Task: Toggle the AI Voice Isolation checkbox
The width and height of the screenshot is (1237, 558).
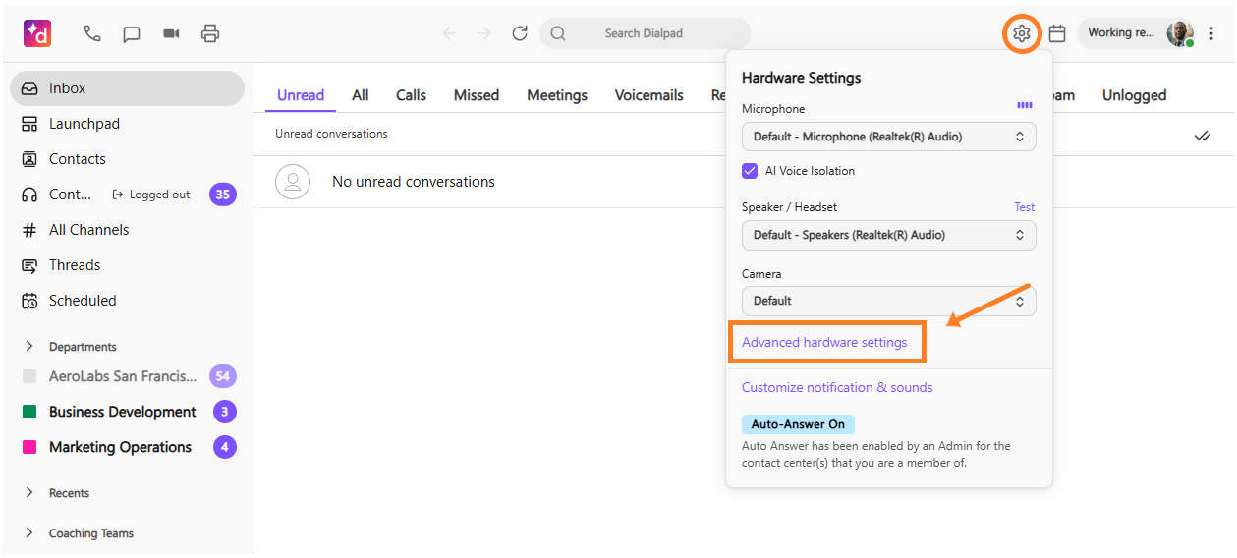Action: pos(750,171)
